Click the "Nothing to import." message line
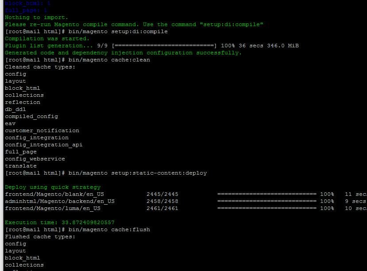Screen dimensions: 367x271 pos(33,17)
